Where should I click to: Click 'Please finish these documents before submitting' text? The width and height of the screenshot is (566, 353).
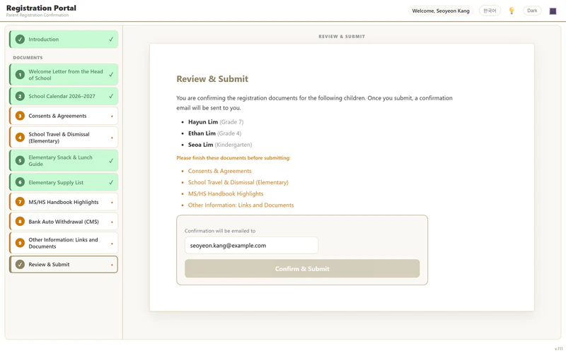pyautogui.click(x=233, y=157)
